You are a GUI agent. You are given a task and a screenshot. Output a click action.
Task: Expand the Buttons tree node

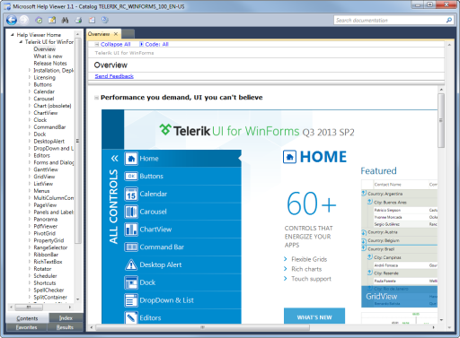point(30,84)
